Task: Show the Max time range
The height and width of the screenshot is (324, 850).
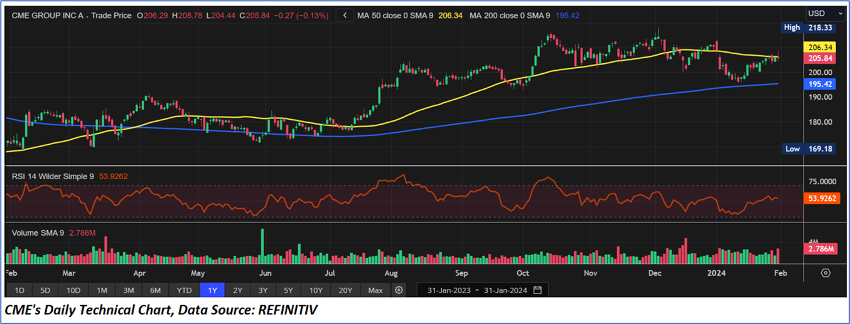Action: coord(375,290)
